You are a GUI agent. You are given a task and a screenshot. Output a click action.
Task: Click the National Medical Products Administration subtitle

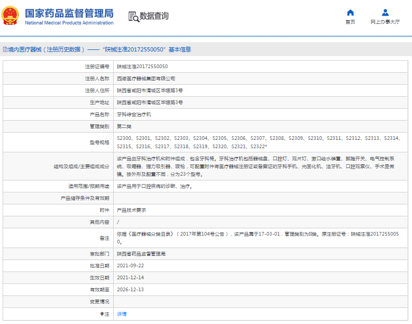(x=69, y=23)
